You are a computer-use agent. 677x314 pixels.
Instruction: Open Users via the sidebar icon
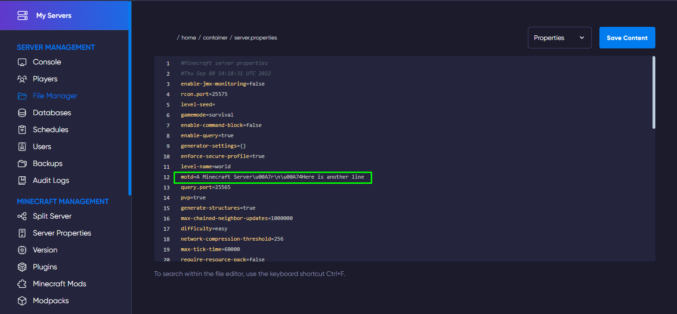coord(22,146)
